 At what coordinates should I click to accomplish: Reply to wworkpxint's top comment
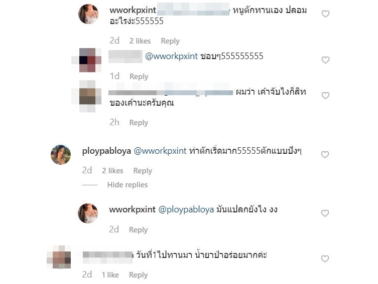click(x=170, y=41)
